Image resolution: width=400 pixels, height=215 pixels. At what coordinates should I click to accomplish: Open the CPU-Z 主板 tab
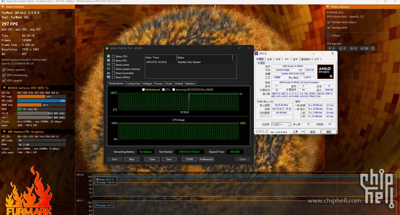(269, 59)
